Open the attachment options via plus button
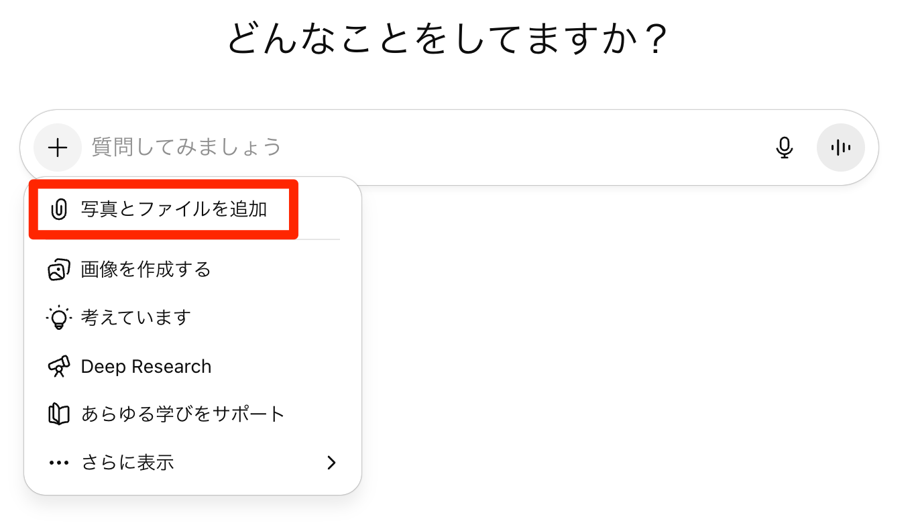Screen dimensions: 912x523 point(58,147)
